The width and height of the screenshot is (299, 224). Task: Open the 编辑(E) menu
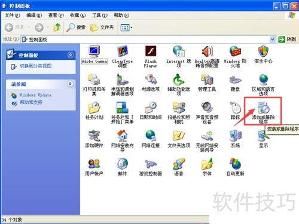click(34, 16)
